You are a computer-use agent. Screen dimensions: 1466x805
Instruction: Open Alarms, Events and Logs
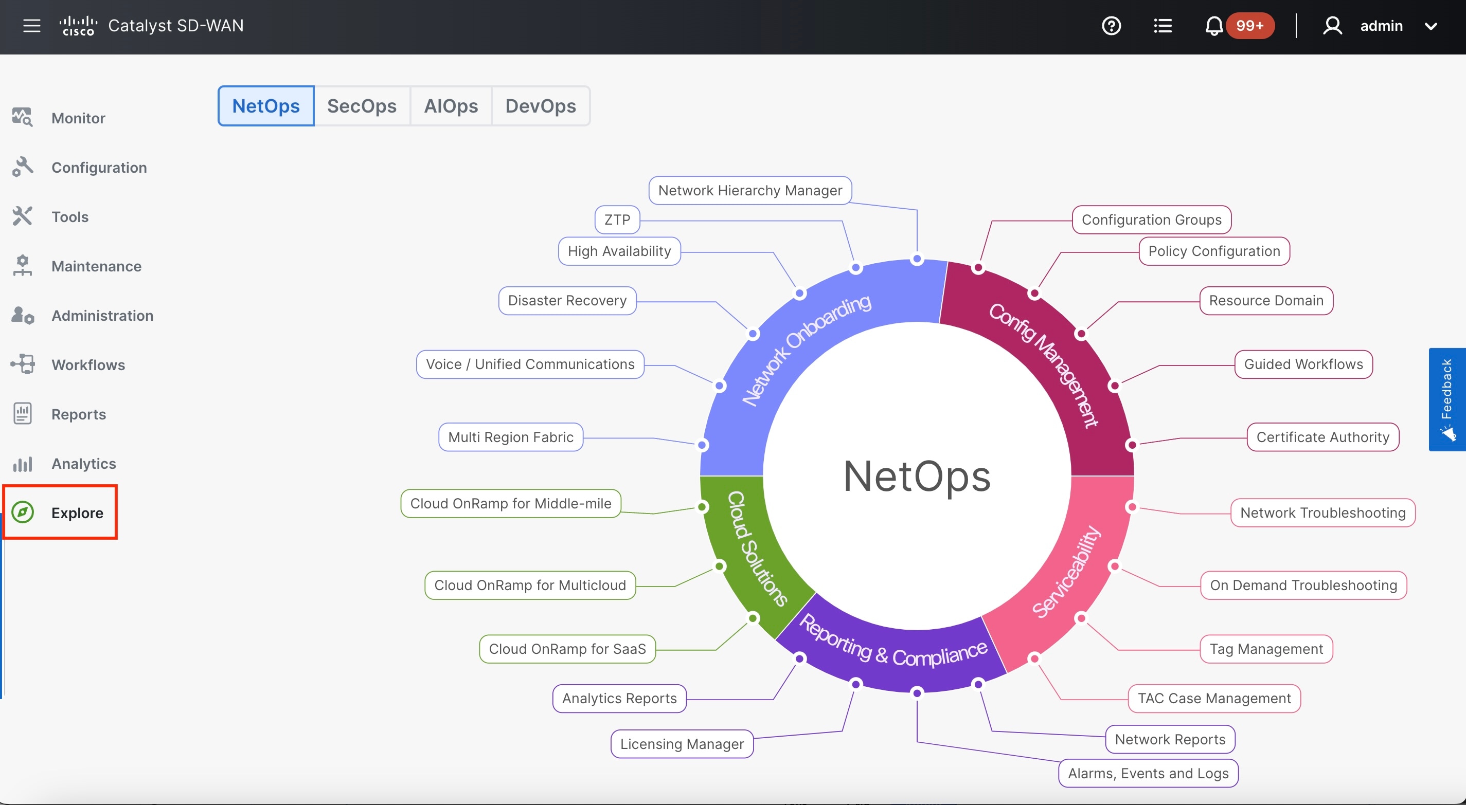(x=1149, y=773)
